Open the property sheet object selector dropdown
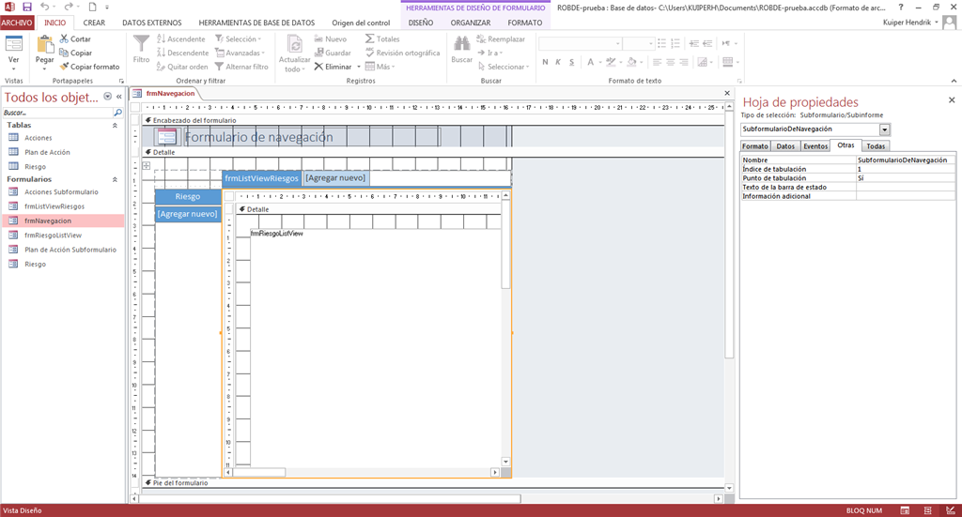 (885, 129)
